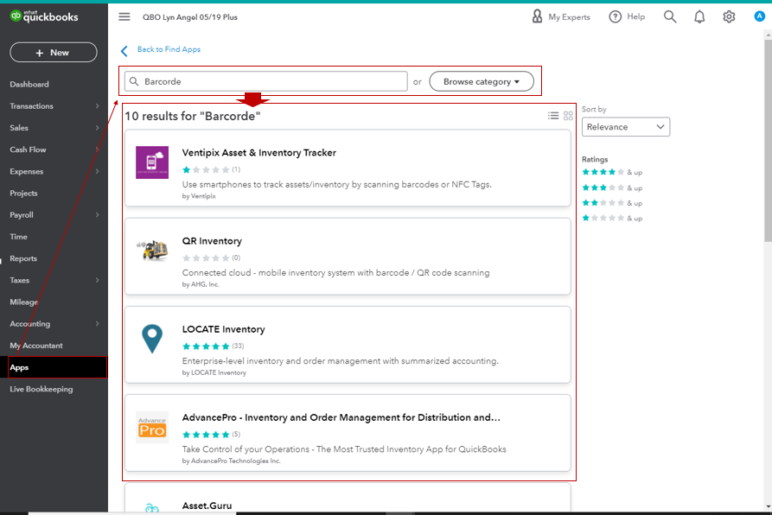Toggle the hamburger navigation menu icon
This screenshot has height=515, width=772.
pyautogui.click(x=124, y=16)
